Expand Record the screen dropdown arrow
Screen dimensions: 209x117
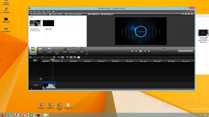pyautogui.click(x=48, y=14)
